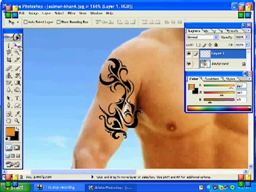This screenshot has height=192, width=256.
Task: Open the Opacity slider arrow
Action: [247, 37]
